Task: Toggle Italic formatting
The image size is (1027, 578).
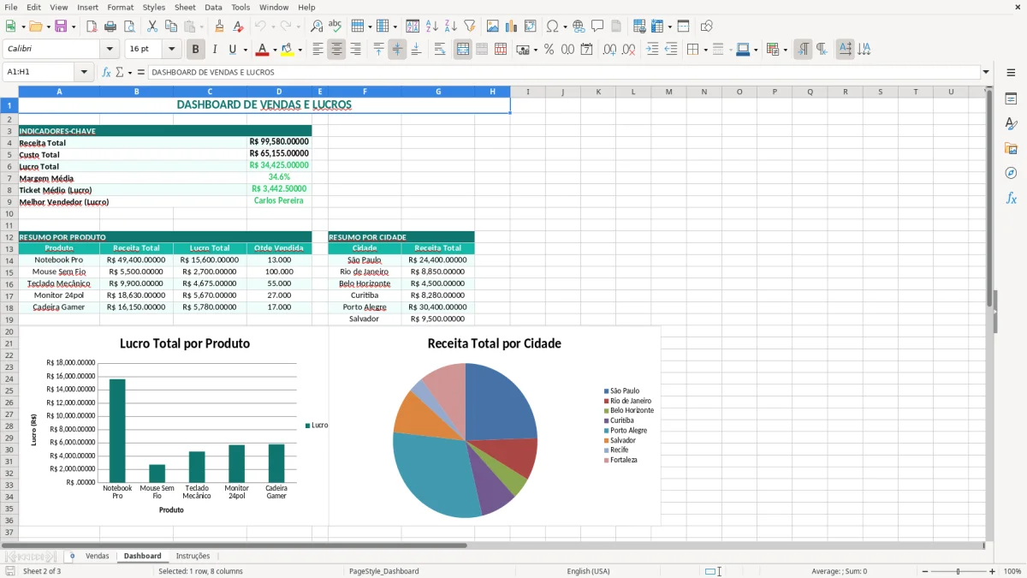Action: pos(214,50)
